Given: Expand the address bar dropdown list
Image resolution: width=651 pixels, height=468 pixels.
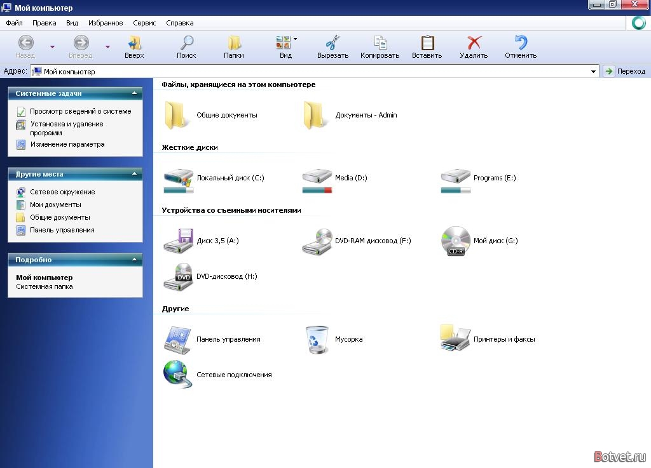Looking at the screenshot, I should pyautogui.click(x=593, y=72).
